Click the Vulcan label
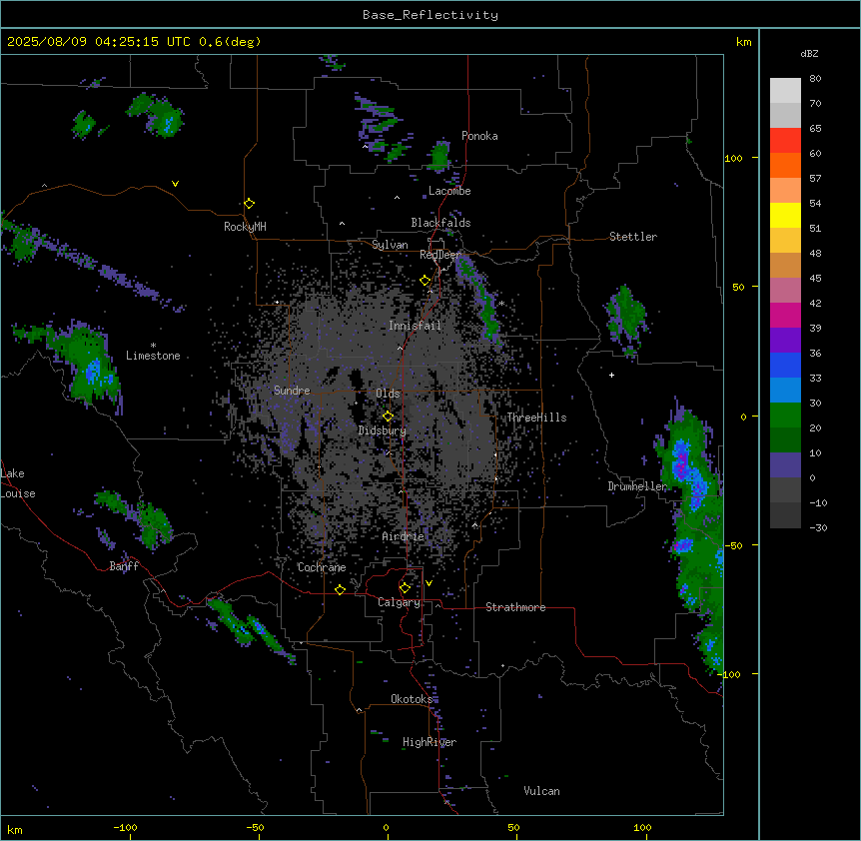The height and width of the screenshot is (841, 861). [542, 791]
